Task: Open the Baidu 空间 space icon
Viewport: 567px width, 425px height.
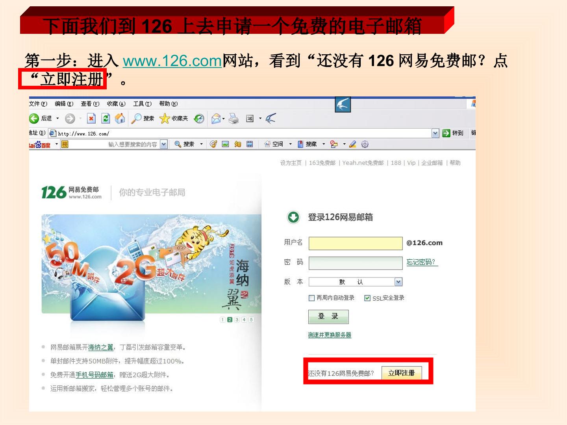Action: [x=274, y=144]
